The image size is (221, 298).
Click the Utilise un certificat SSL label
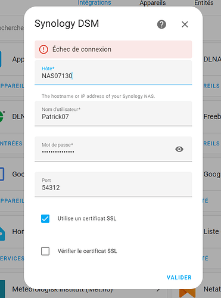tap(87, 219)
